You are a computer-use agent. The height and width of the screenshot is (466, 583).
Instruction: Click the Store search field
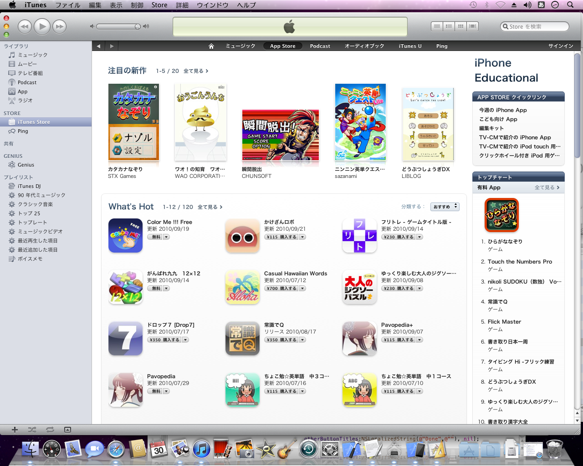(535, 26)
